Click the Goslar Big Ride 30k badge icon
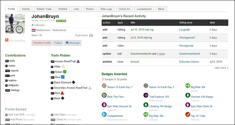 tap(187, 86)
